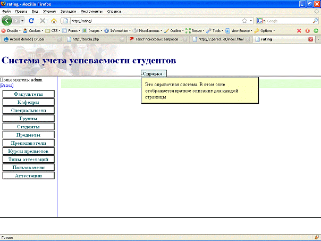Click the address bar URL field
This screenshot has height=241, width=321.
click(x=154, y=21)
